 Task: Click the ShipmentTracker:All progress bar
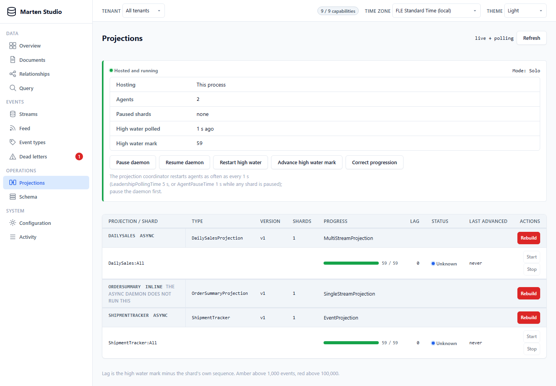[351, 343]
